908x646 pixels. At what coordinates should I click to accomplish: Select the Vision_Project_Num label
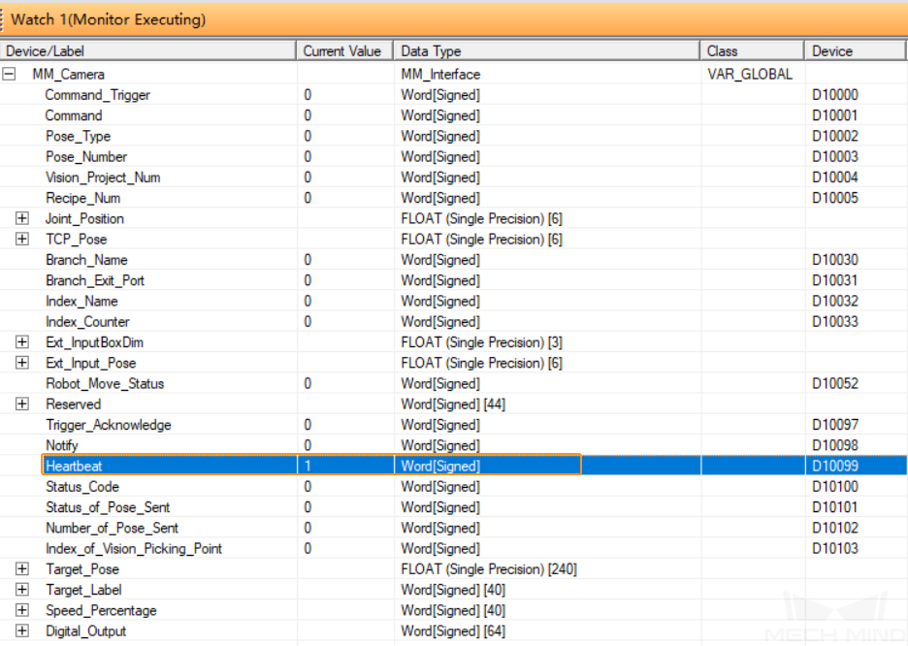pyautogui.click(x=103, y=178)
